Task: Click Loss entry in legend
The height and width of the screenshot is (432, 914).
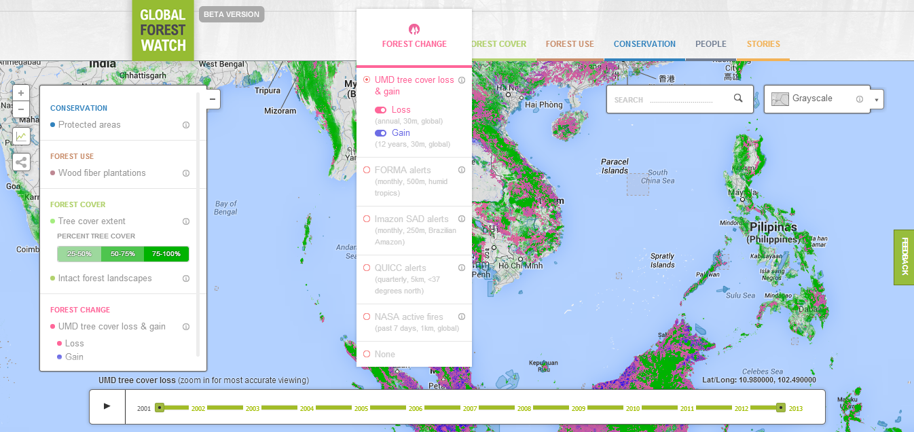Action: pyautogui.click(x=71, y=344)
